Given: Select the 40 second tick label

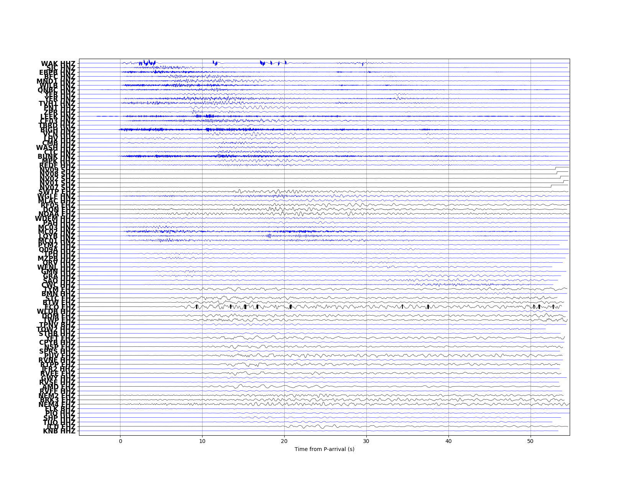Looking at the screenshot, I should coord(448,440).
